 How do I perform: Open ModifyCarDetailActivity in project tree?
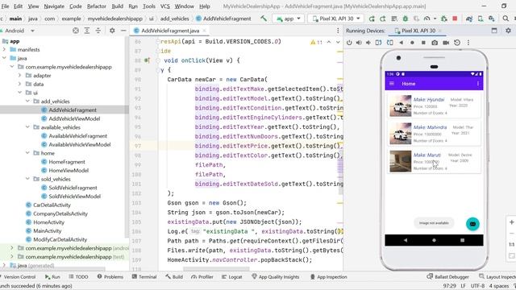[x=60, y=239]
